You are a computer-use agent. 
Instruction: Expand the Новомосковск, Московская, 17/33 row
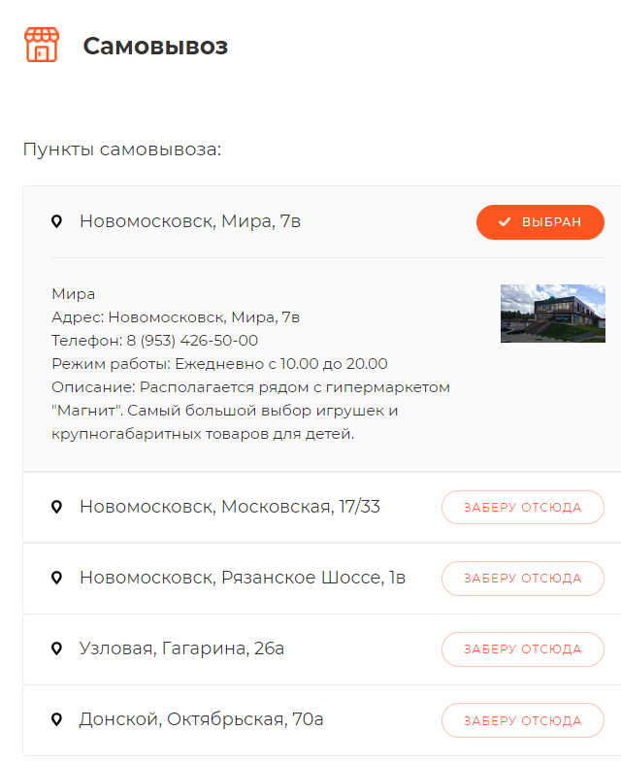tap(230, 507)
